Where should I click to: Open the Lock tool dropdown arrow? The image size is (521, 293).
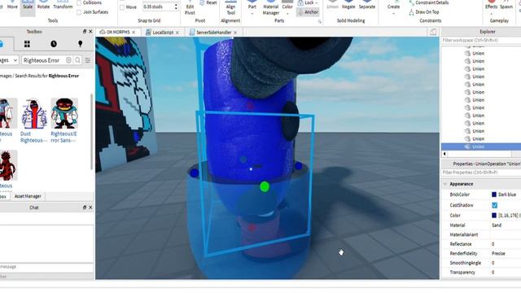(x=317, y=2)
